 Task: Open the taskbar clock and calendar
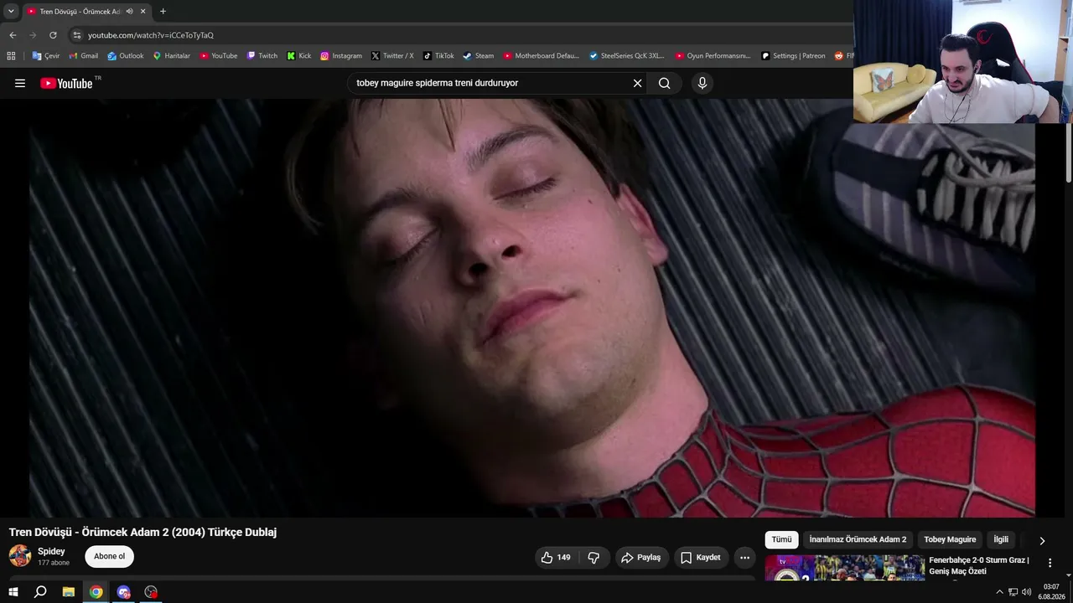[x=1051, y=592]
